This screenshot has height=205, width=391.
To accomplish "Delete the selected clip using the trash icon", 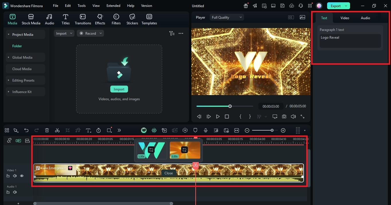I will coord(47,130).
